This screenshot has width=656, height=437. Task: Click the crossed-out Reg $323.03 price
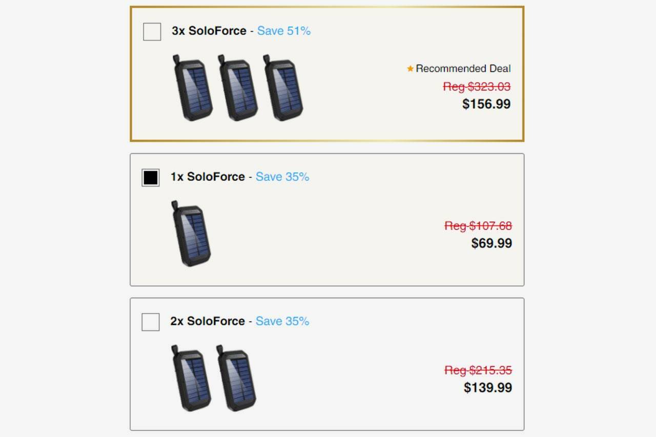click(x=477, y=87)
